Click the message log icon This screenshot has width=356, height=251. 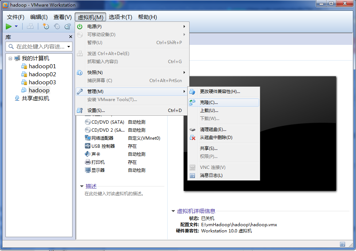point(192,175)
